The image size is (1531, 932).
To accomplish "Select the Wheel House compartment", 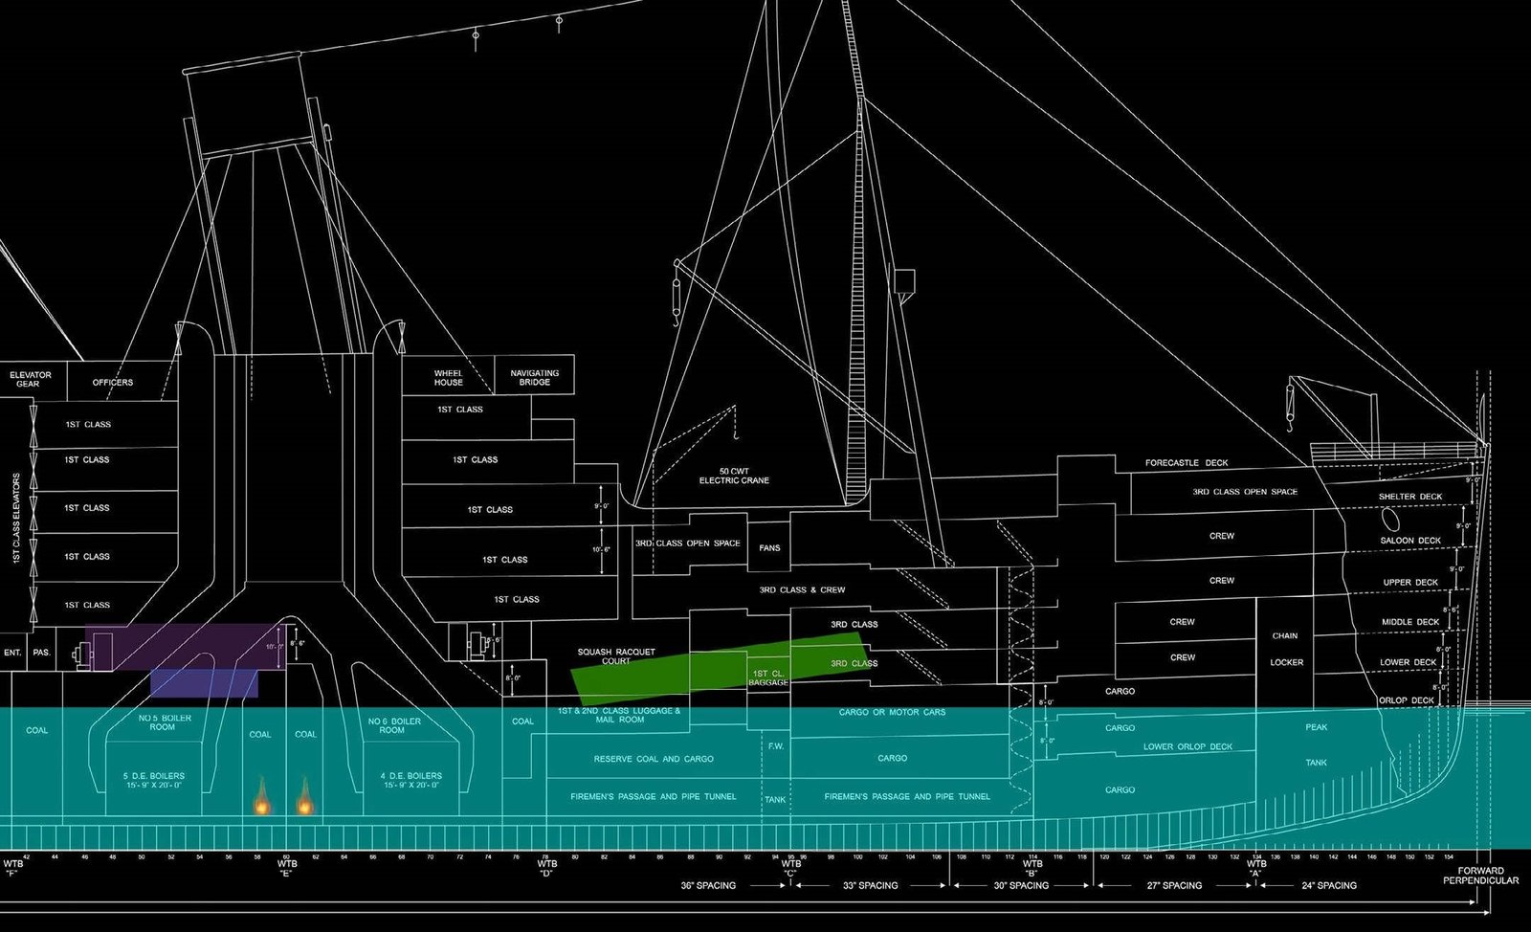I will click(x=448, y=378).
